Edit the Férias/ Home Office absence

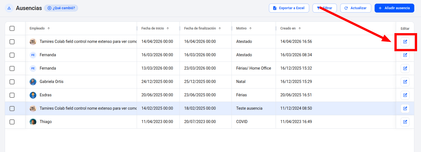pyautogui.click(x=405, y=68)
